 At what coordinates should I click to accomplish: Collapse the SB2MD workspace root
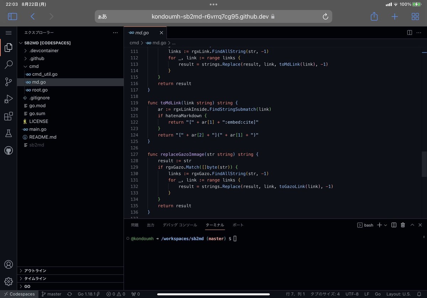tap(70, 43)
